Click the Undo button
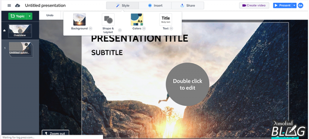Screen dimensions: 309x139 pos(50,15)
